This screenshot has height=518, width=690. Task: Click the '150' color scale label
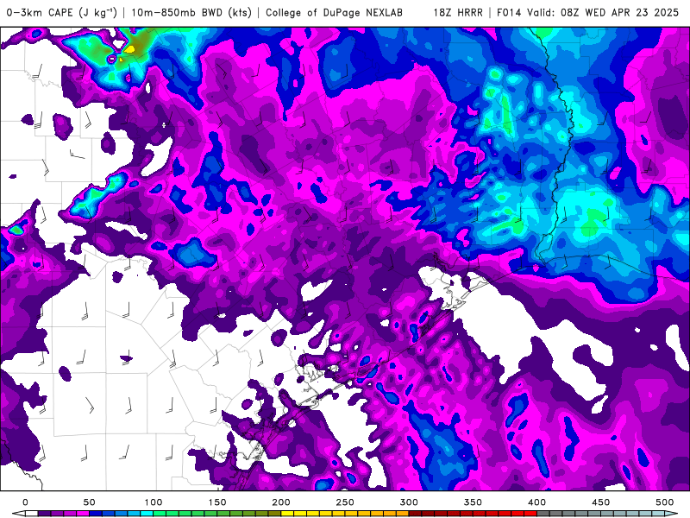pos(217,502)
